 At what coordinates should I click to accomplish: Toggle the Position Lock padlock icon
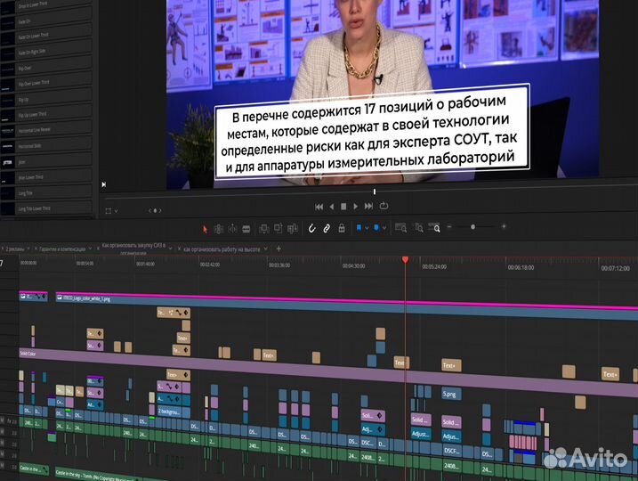[341, 229]
